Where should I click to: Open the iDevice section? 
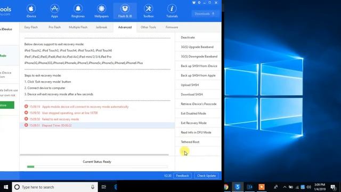tap(31, 11)
